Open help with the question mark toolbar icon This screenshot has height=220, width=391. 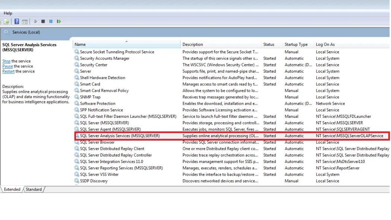[x=16, y=21]
